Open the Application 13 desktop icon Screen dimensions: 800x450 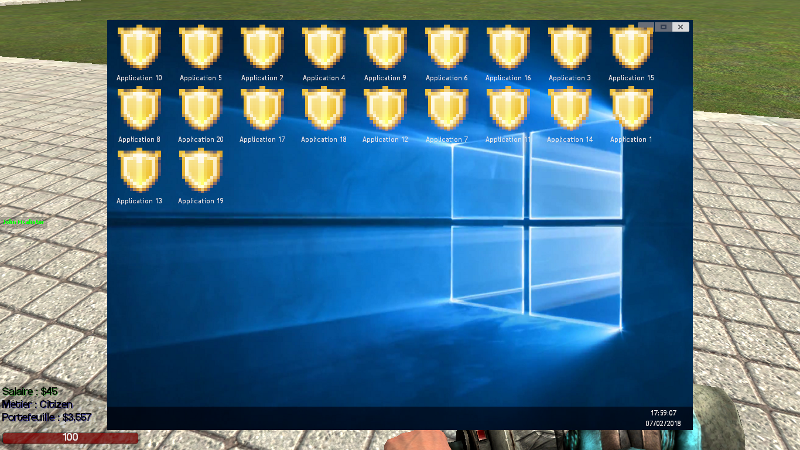[x=139, y=171]
